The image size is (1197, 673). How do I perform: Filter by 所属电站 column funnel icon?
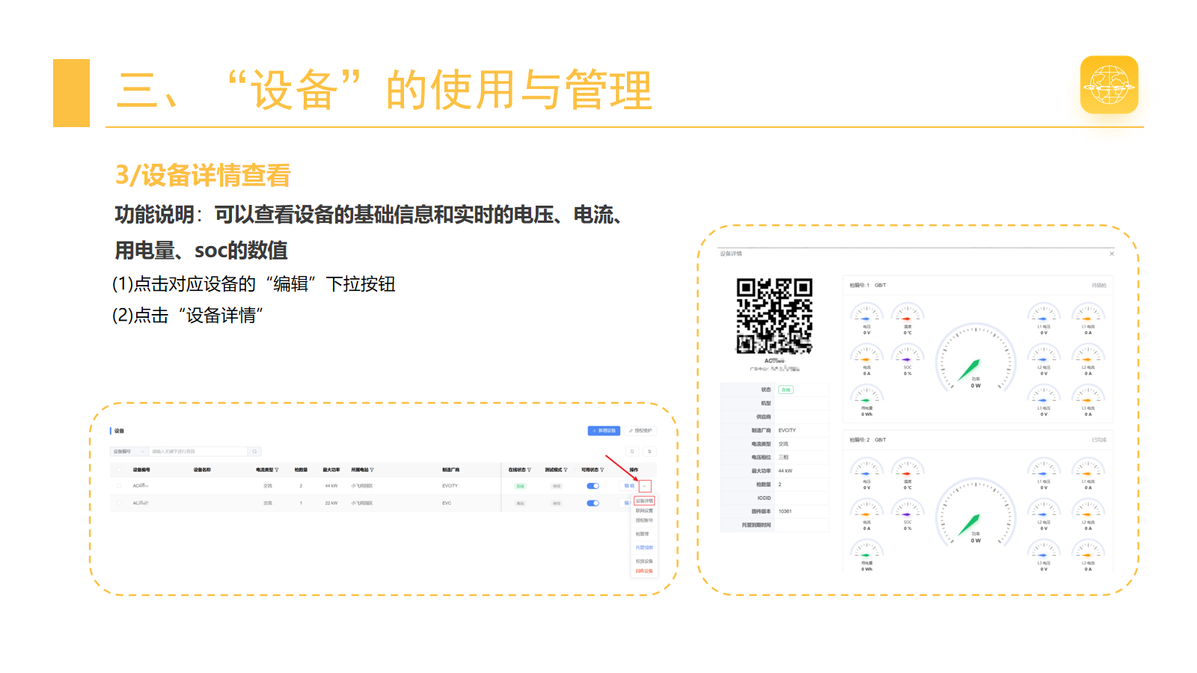pyautogui.click(x=372, y=470)
